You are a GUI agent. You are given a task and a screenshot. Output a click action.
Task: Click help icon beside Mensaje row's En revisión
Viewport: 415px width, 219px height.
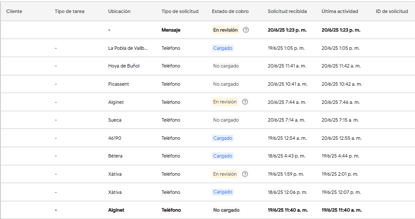[x=246, y=30]
